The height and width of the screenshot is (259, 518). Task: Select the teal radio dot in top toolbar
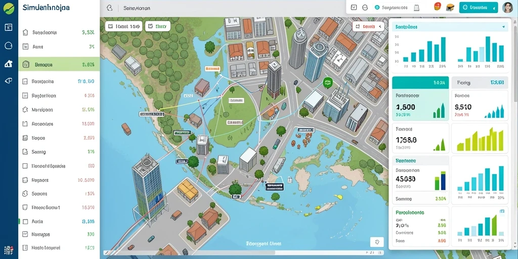click(376, 7)
